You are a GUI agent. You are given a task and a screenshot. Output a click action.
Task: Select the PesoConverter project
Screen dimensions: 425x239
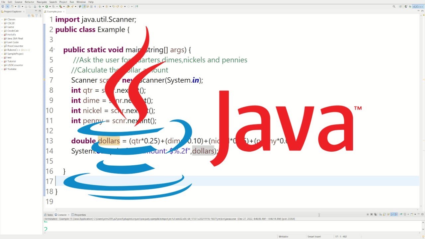pyautogui.click(x=15, y=46)
